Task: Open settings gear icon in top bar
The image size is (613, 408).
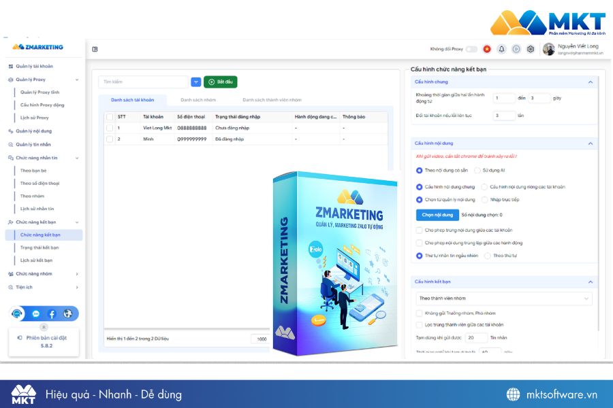Action: click(531, 49)
